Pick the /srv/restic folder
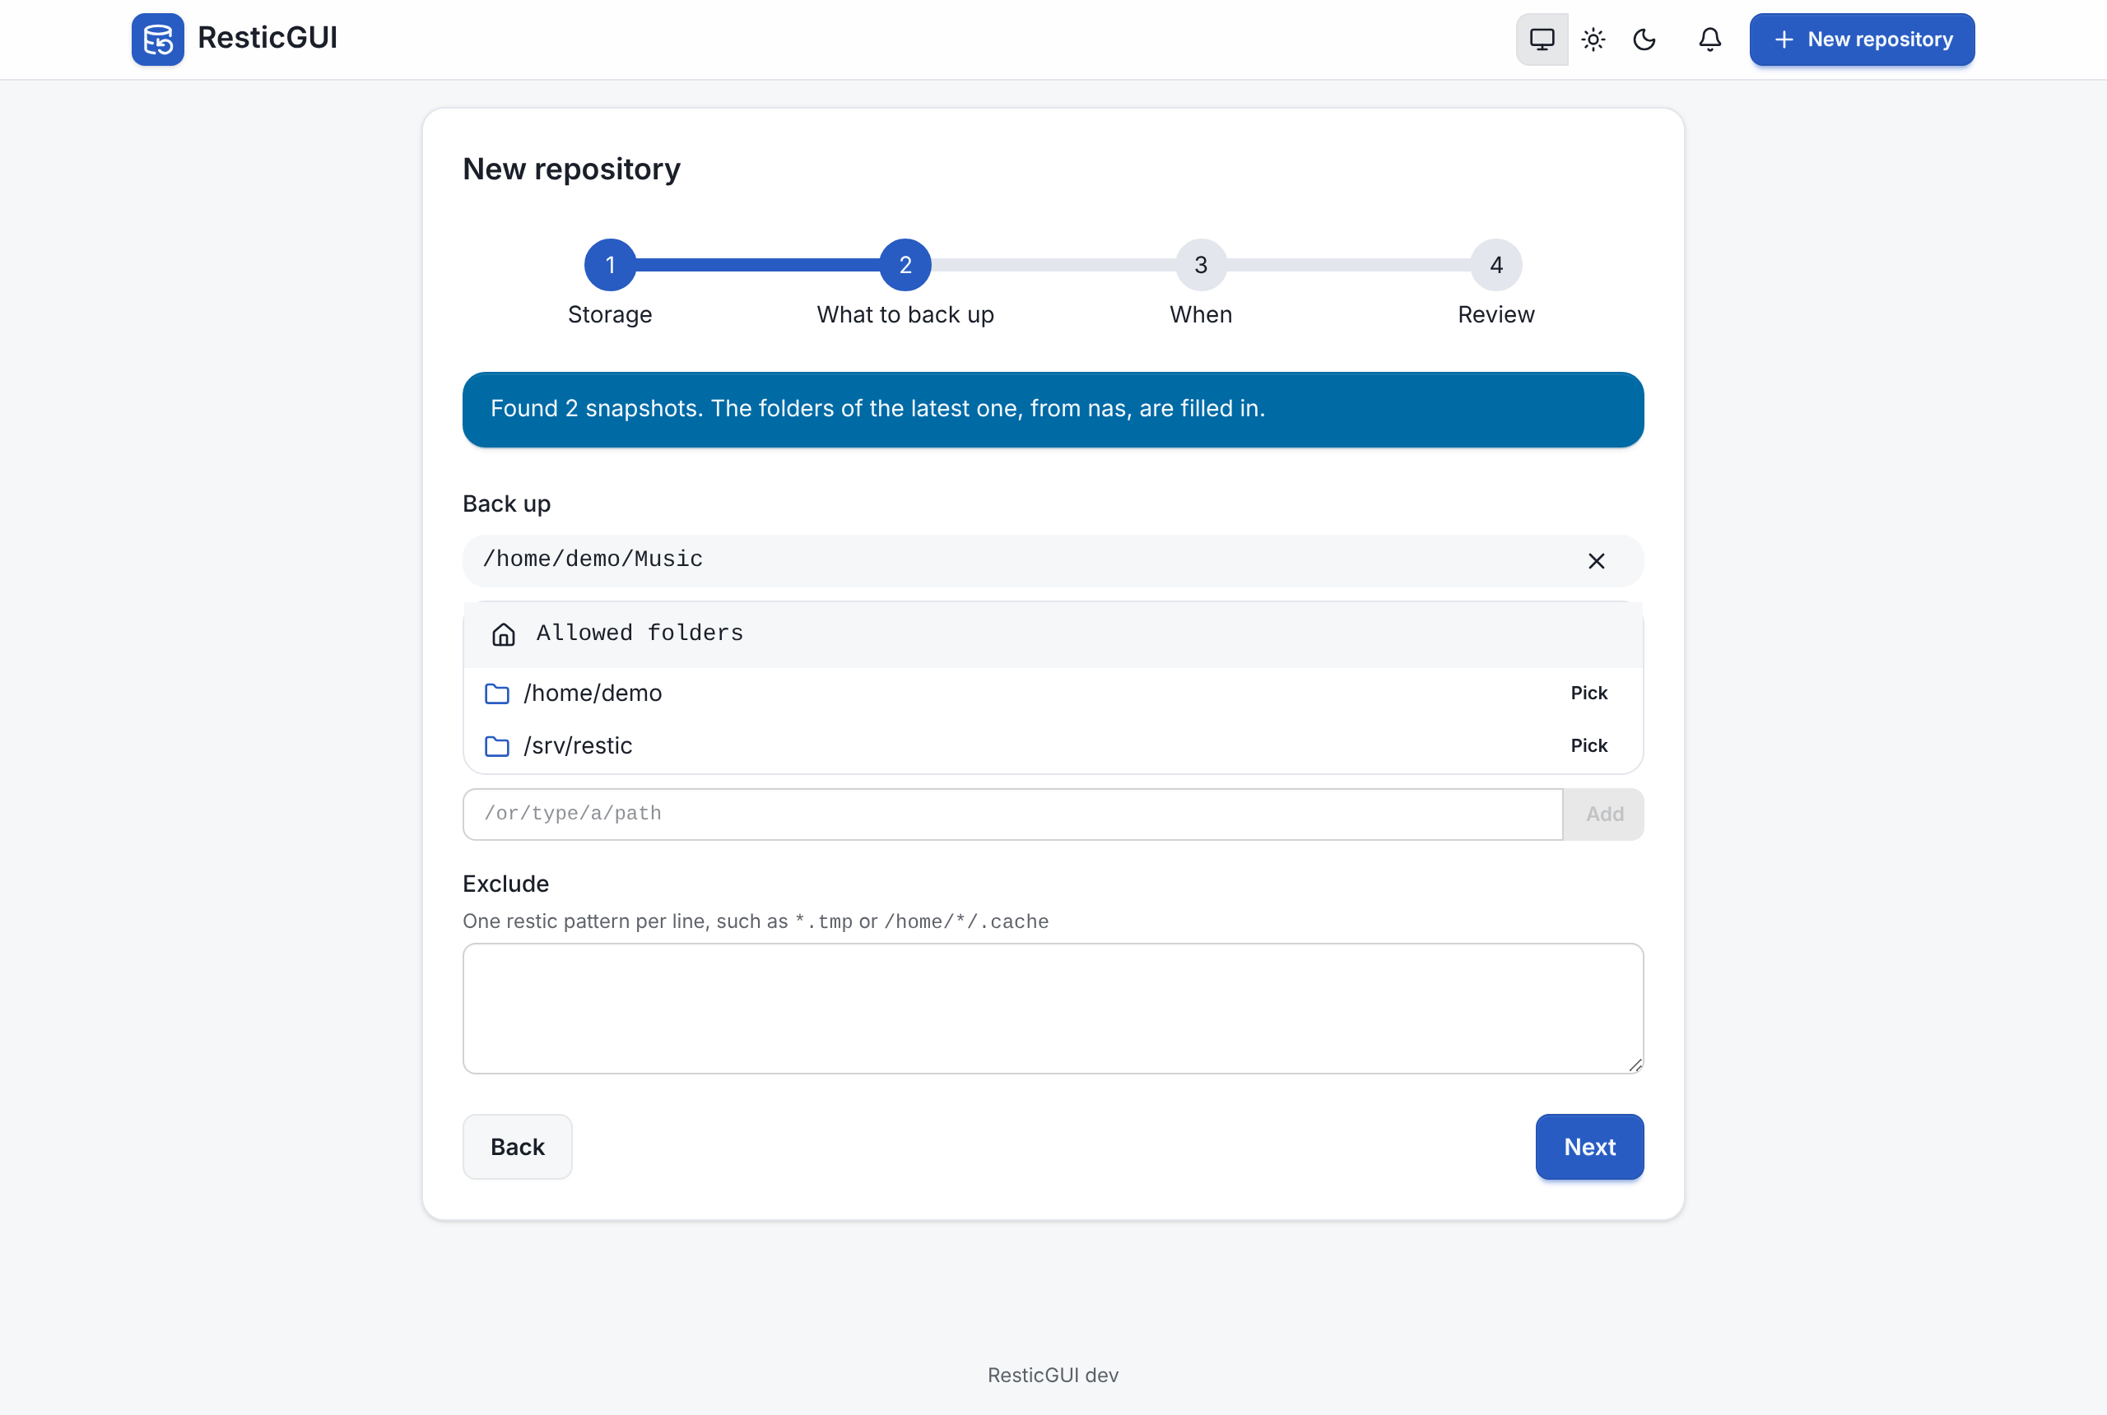Image resolution: width=2107 pixels, height=1415 pixels. (1588, 745)
